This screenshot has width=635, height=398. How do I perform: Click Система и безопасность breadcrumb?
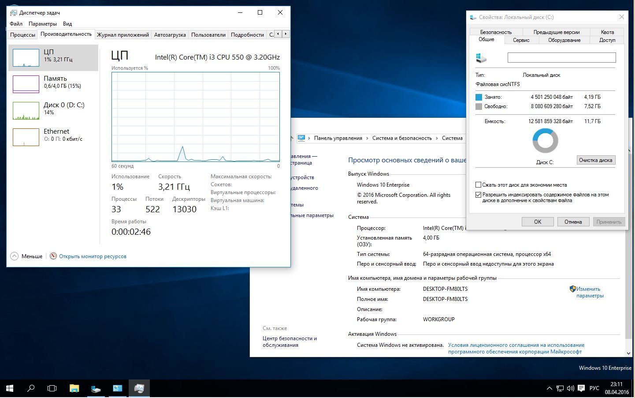pyautogui.click(x=402, y=138)
